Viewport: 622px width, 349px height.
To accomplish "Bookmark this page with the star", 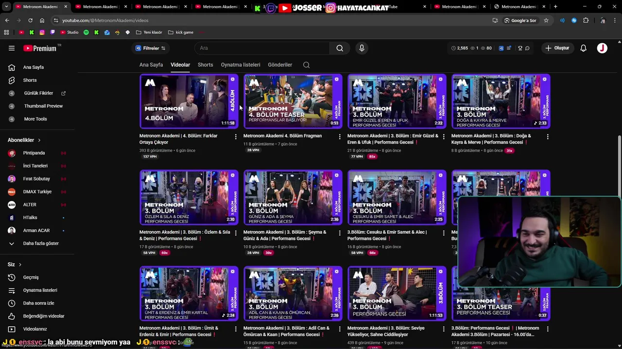I will pos(546,20).
